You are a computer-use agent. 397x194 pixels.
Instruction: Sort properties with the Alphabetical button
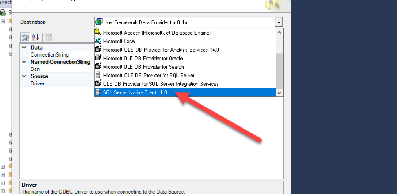point(35,37)
